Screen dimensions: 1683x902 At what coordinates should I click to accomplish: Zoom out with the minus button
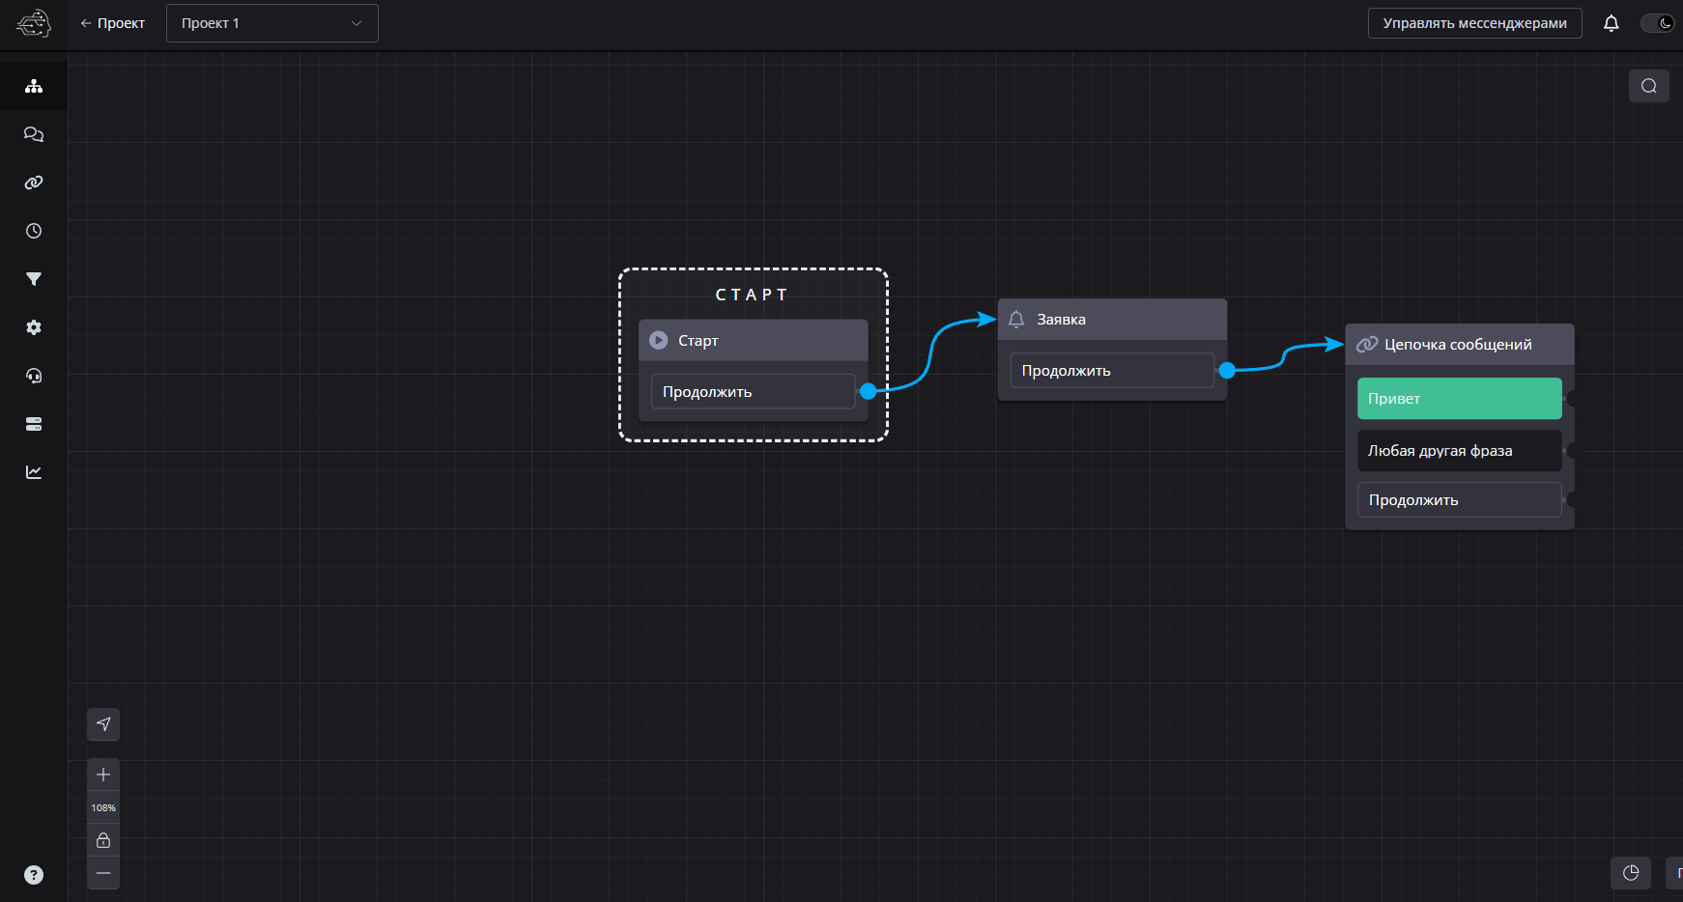103,873
